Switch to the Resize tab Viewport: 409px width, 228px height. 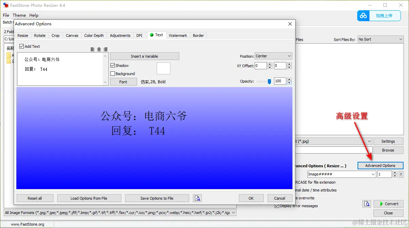pyautogui.click(x=23, y=35)
